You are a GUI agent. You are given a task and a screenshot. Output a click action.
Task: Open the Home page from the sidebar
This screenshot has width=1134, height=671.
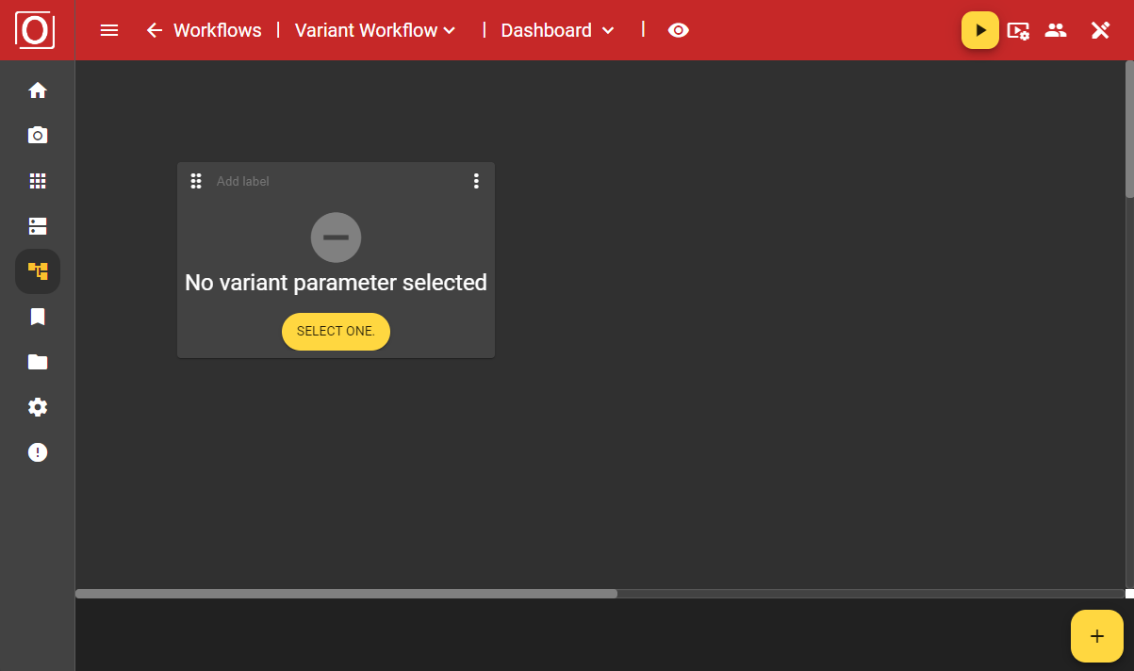pyautogui.click(x=38, y=90)
